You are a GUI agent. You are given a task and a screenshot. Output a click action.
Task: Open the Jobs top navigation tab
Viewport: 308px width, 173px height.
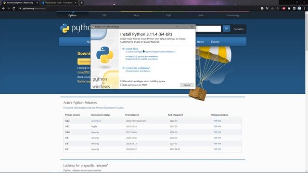pyautogui.click(x=201, y=15)
